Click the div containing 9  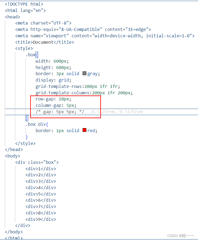click(41, 219)
